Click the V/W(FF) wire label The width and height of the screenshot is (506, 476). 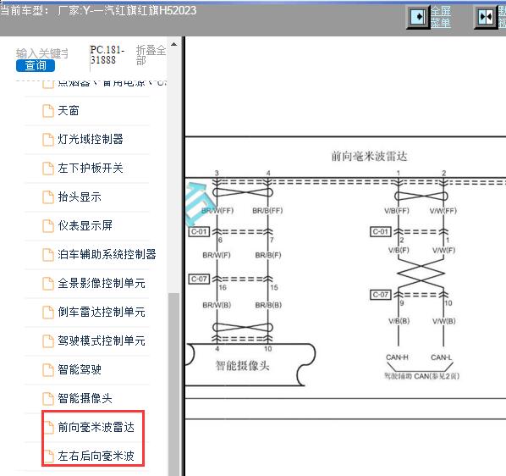[443, 211]
